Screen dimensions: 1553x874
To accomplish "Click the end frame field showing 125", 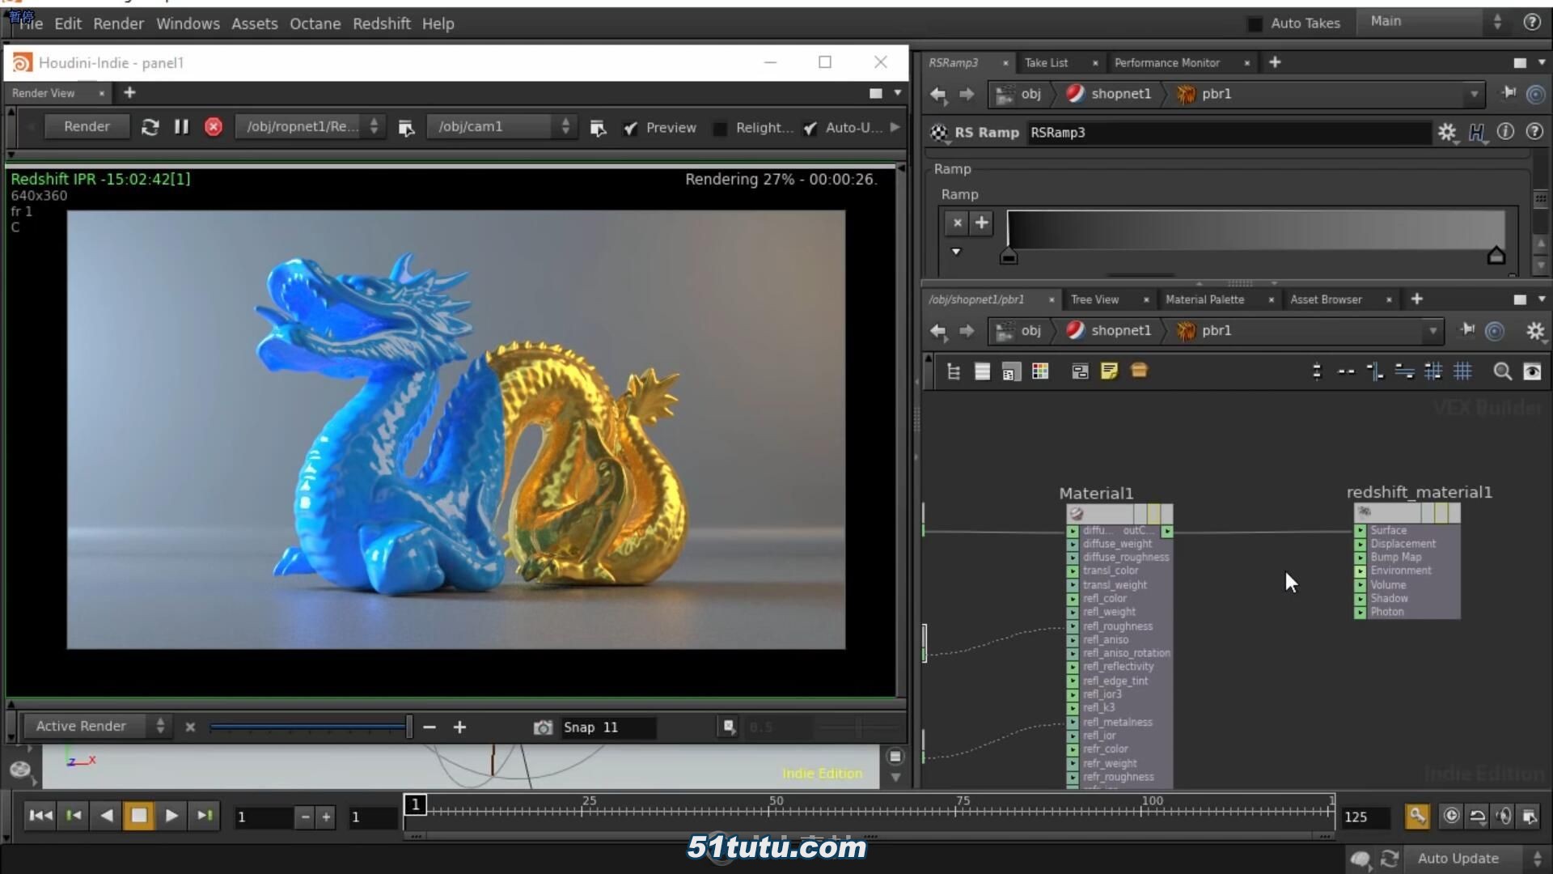I will (x=1365, y=817).
